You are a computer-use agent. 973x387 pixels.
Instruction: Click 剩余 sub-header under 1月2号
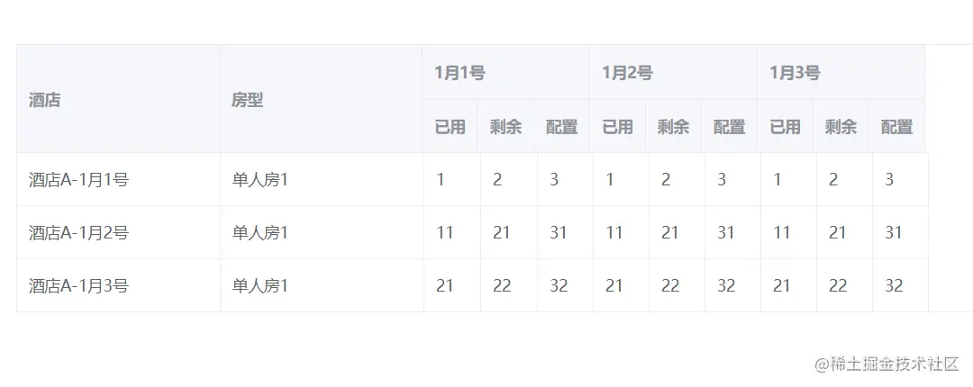tap(673, 127)
